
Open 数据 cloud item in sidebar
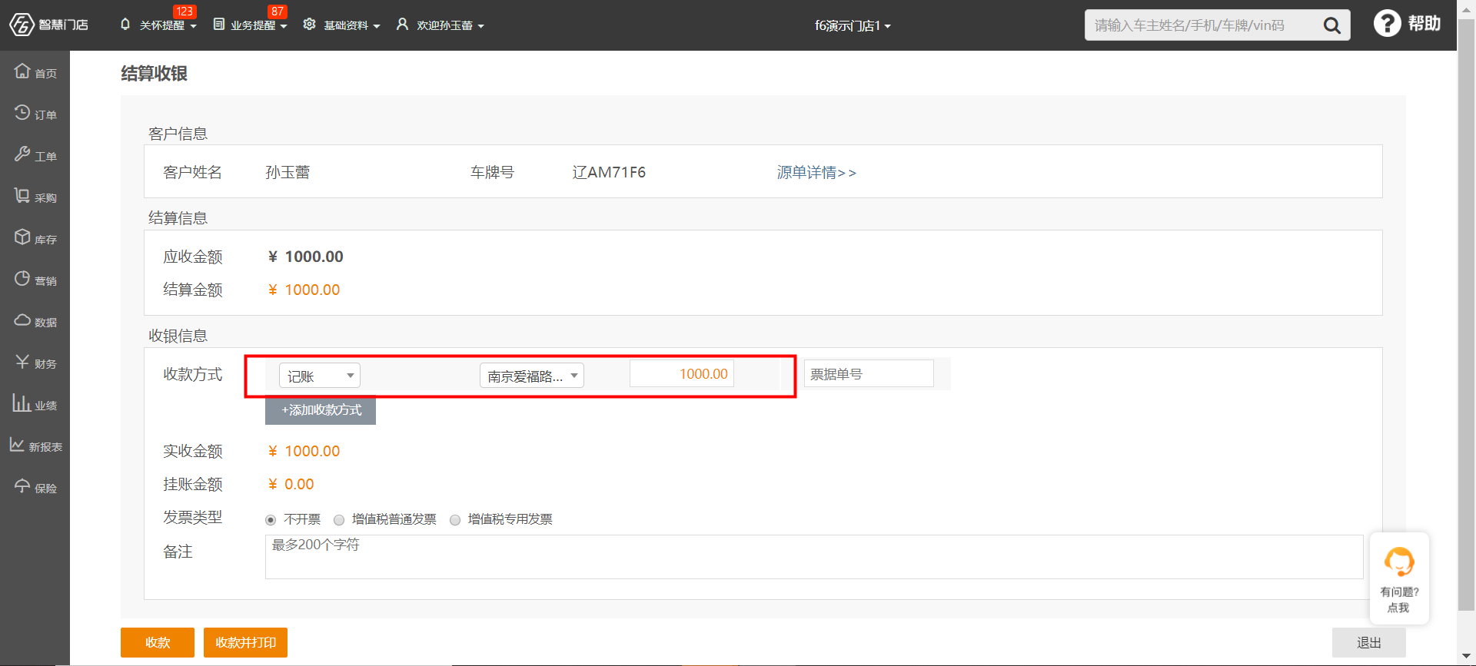coord(35,321)
